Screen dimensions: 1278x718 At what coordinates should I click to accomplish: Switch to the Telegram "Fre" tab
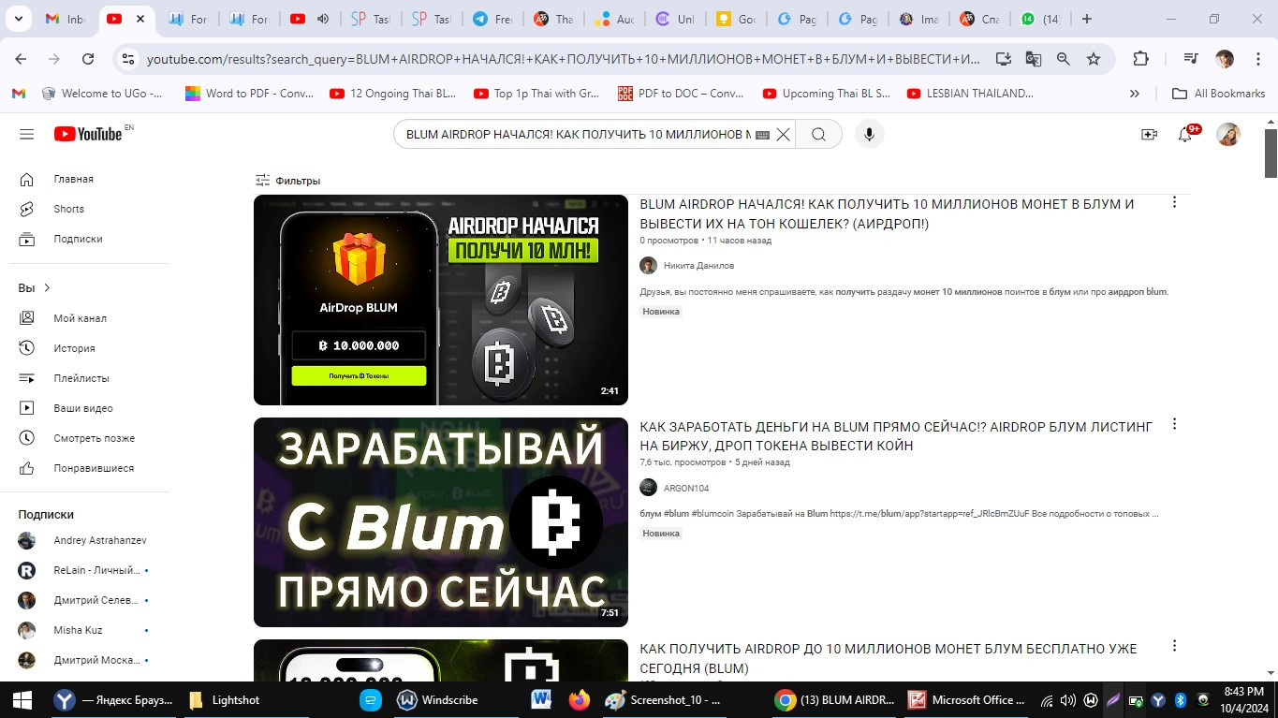pos(492,19)
